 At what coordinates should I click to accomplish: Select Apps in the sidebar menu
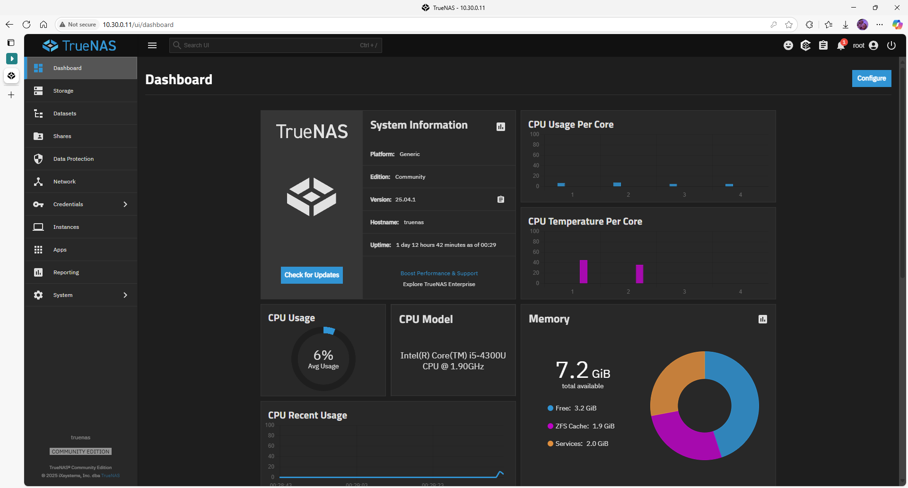pyautogui.click(x=81, y=250)
